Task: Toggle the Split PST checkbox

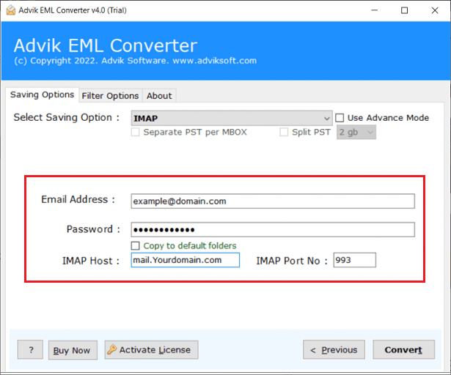Action: [x=284, y=132]
